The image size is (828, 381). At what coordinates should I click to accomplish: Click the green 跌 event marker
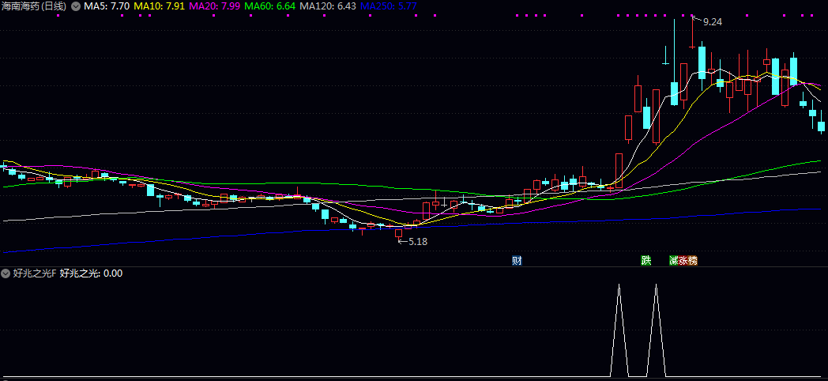(646, 260)
